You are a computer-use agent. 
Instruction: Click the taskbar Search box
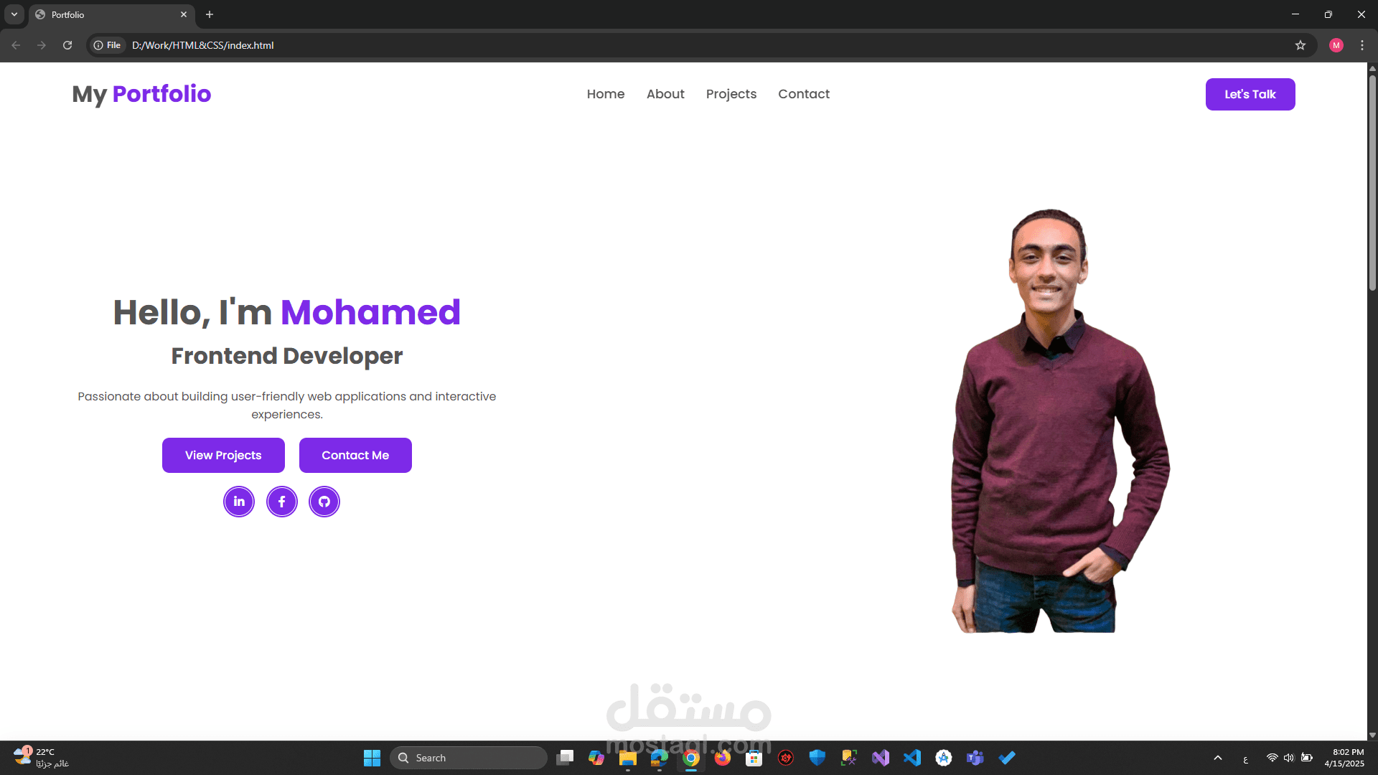468,758
